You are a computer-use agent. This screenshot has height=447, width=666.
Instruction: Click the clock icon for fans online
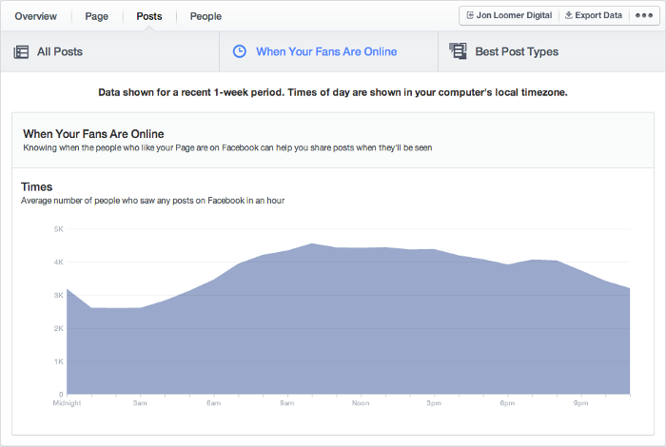pyautogui.click(x=240, y=51)
